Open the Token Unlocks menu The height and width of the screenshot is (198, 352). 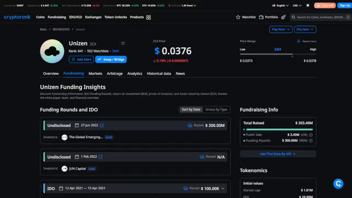point(116,17)
